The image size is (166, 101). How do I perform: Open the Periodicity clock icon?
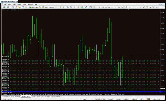pyautogui.click(x=86, y=7)
